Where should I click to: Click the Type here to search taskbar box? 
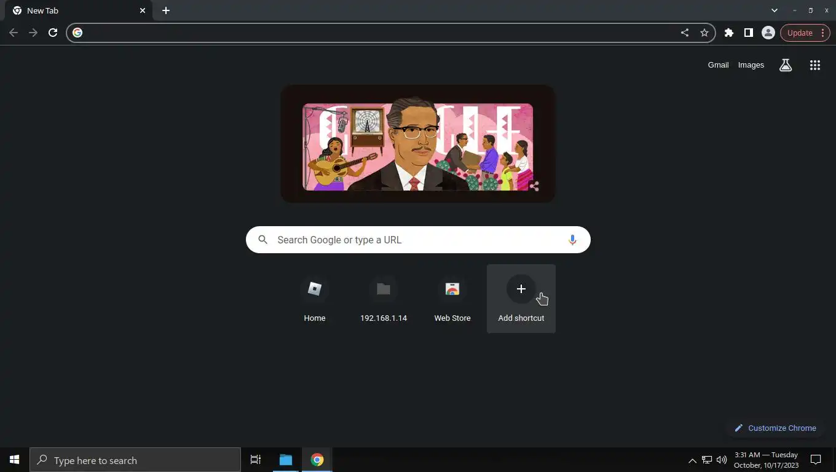pos(135,460)
